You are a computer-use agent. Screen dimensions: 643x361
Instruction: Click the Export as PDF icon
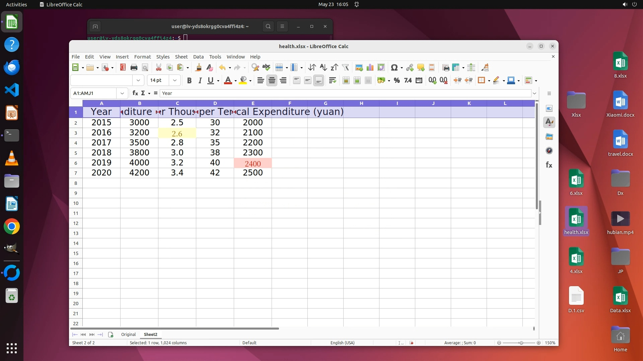click(123, 68)
